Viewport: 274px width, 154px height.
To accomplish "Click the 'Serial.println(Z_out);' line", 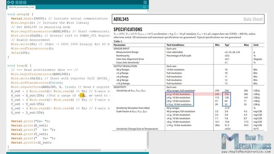I will (31, 142).
